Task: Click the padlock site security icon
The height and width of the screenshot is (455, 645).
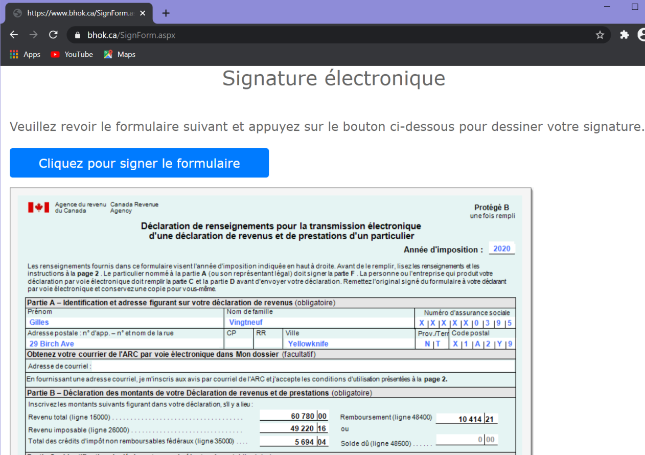Action: click(x=78, y=35)
